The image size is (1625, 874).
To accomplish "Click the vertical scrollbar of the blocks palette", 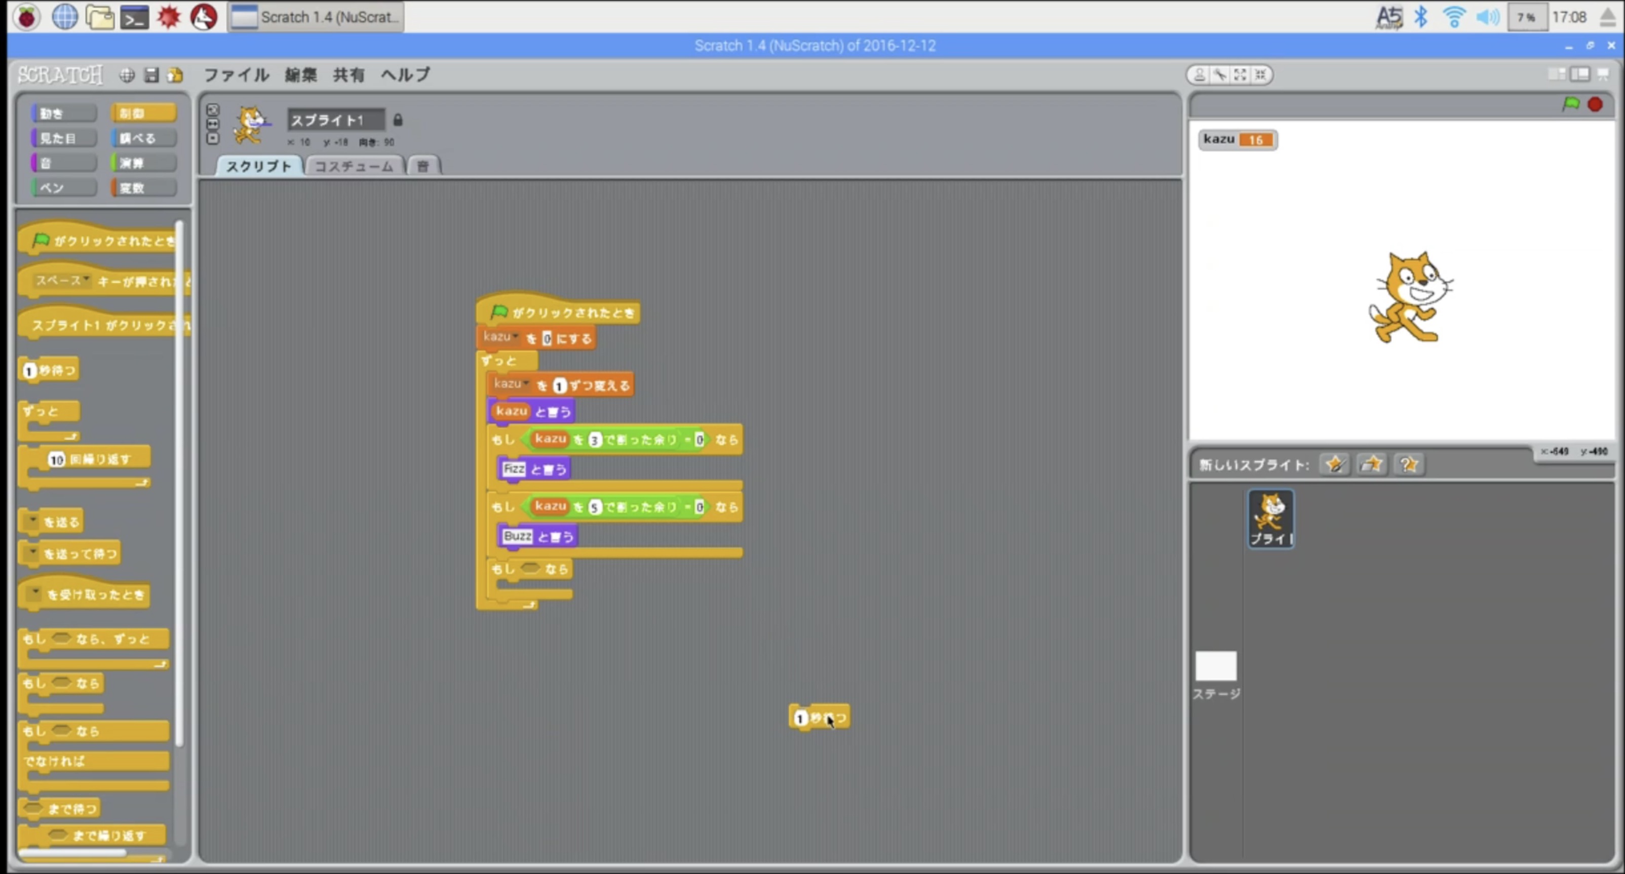I will coord(179,484).
